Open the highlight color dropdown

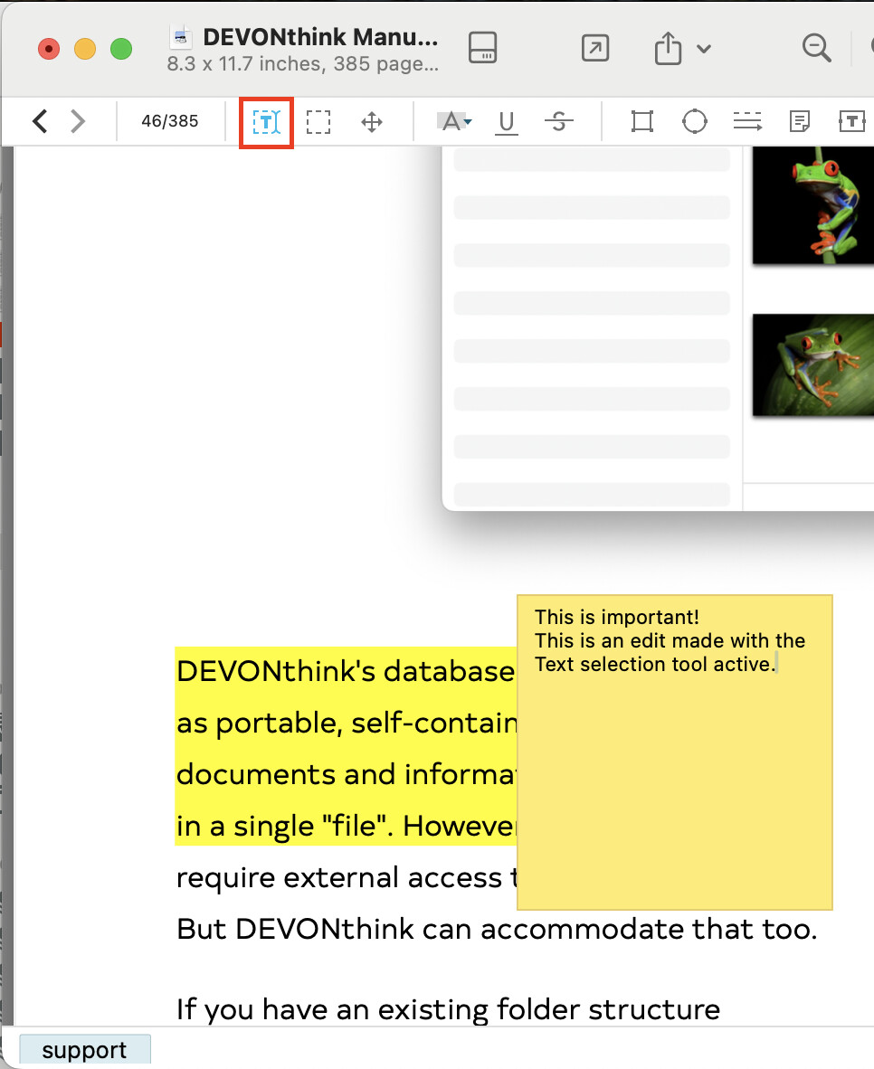[468, 122]
